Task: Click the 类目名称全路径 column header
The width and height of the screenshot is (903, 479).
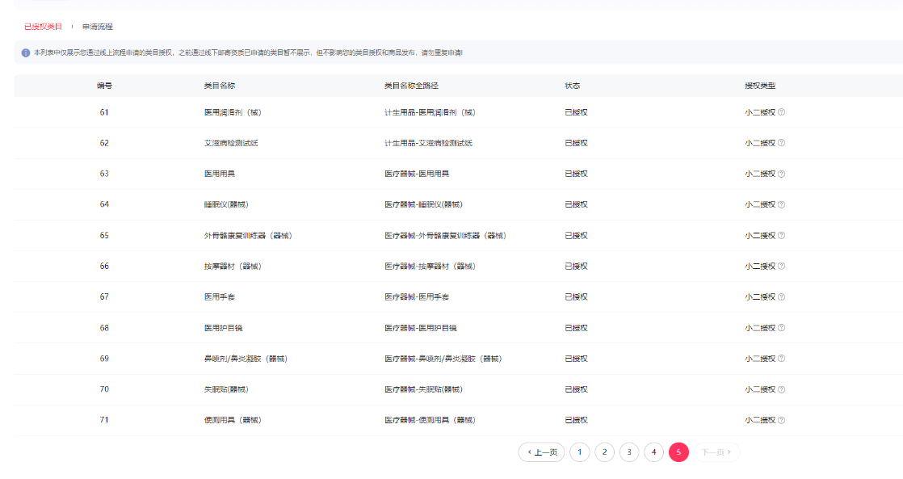Action: [411, 86]
